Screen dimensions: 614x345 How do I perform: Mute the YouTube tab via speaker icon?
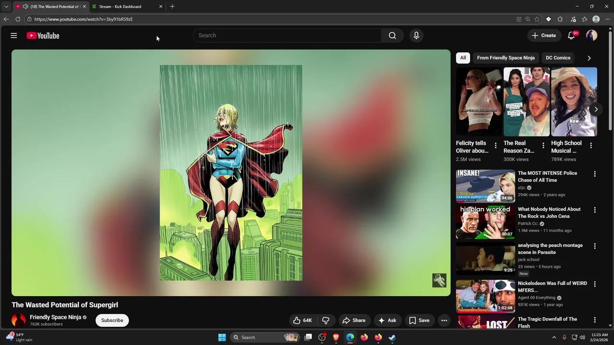point(25,7)
